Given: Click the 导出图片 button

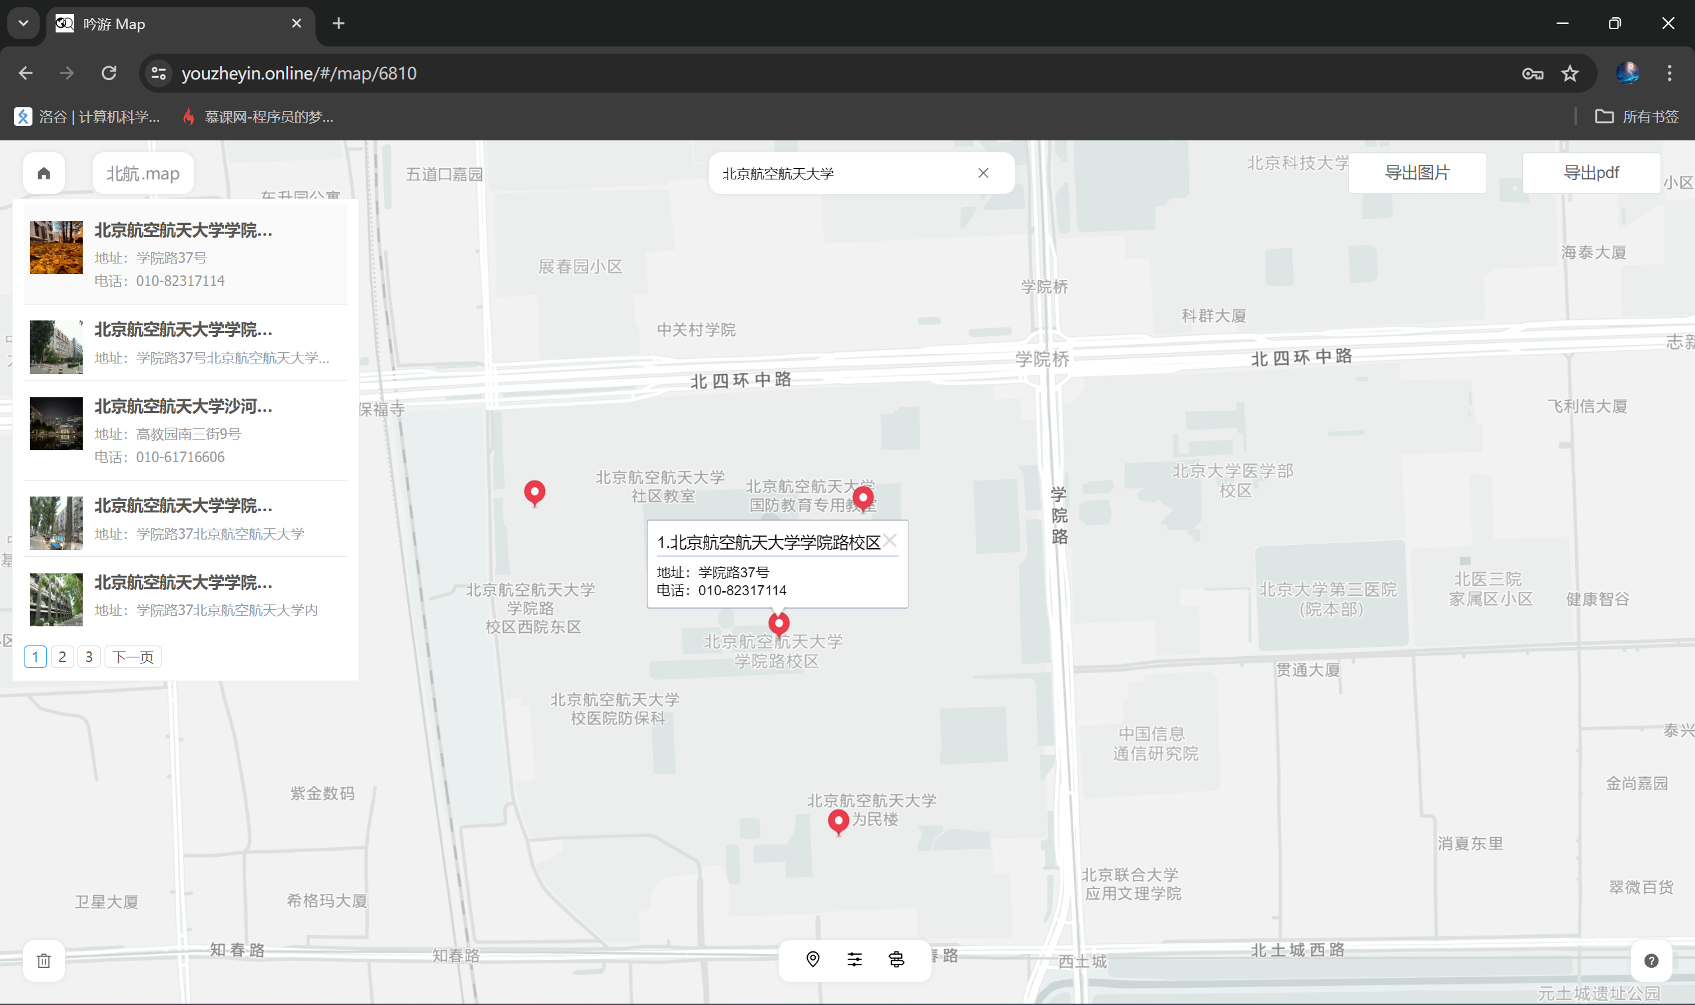Looking at the screenshot, I should [1418, 173].
